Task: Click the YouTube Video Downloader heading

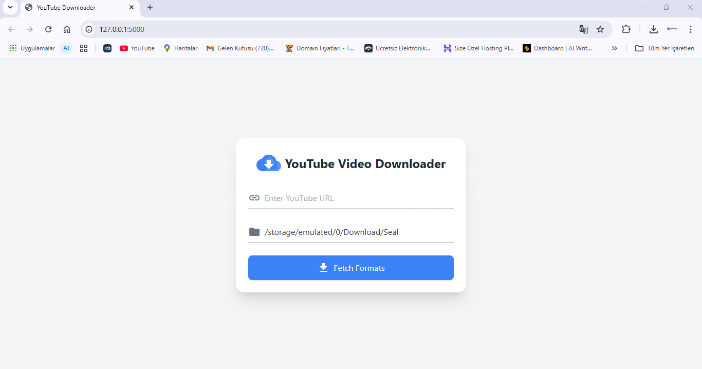Action: (x=365, y=164)
